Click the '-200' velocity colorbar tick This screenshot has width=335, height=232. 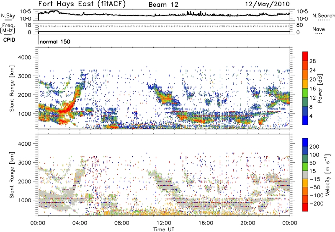pos(317,204)
